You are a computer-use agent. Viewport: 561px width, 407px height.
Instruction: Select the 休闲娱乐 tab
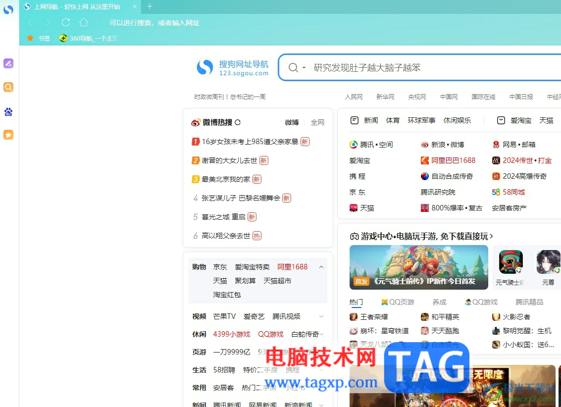pos(457,120)
